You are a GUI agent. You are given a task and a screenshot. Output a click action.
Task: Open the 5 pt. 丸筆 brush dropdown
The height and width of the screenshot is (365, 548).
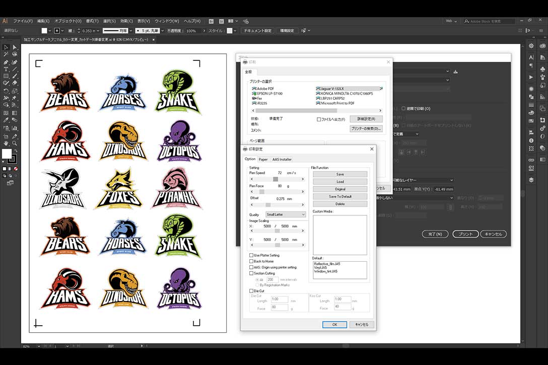(x=162, y=31)
